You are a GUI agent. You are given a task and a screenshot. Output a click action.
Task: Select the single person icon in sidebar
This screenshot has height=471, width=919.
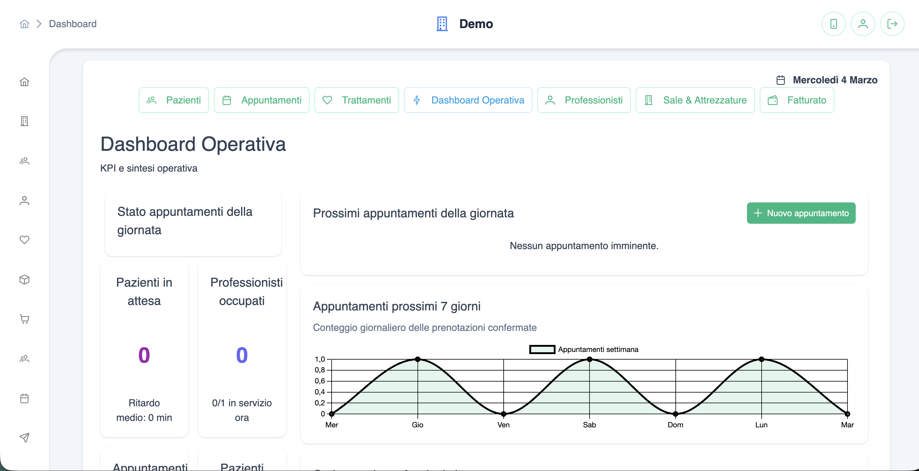tap(24, 201)
